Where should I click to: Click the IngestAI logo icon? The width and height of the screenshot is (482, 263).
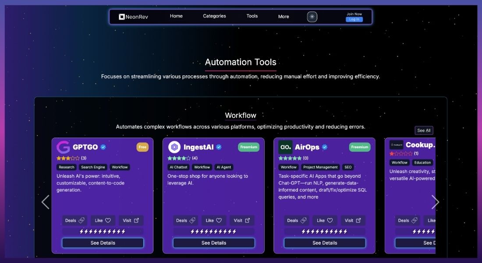click(x=174, y=147)
